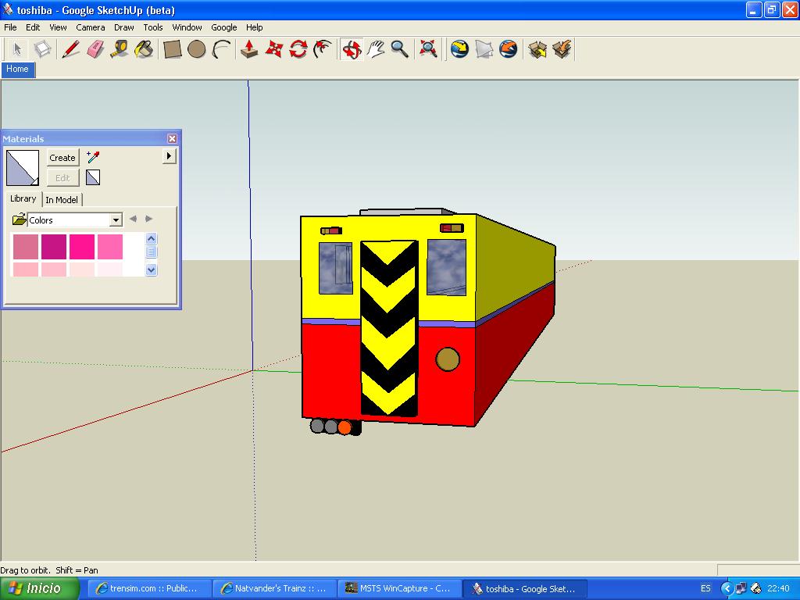800x600 pixels.
Task: Choose the Rectangle drawing tool
Action: pyautogui.click(x=173, y=49)
